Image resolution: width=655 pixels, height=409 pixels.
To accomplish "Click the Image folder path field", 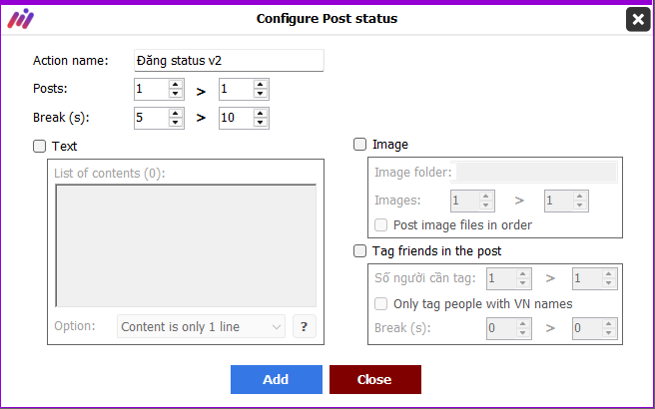I will 534,172.
